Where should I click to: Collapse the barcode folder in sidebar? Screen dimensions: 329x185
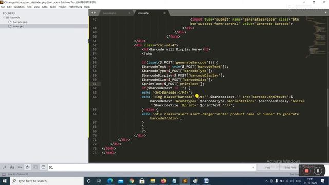[4, 17]
